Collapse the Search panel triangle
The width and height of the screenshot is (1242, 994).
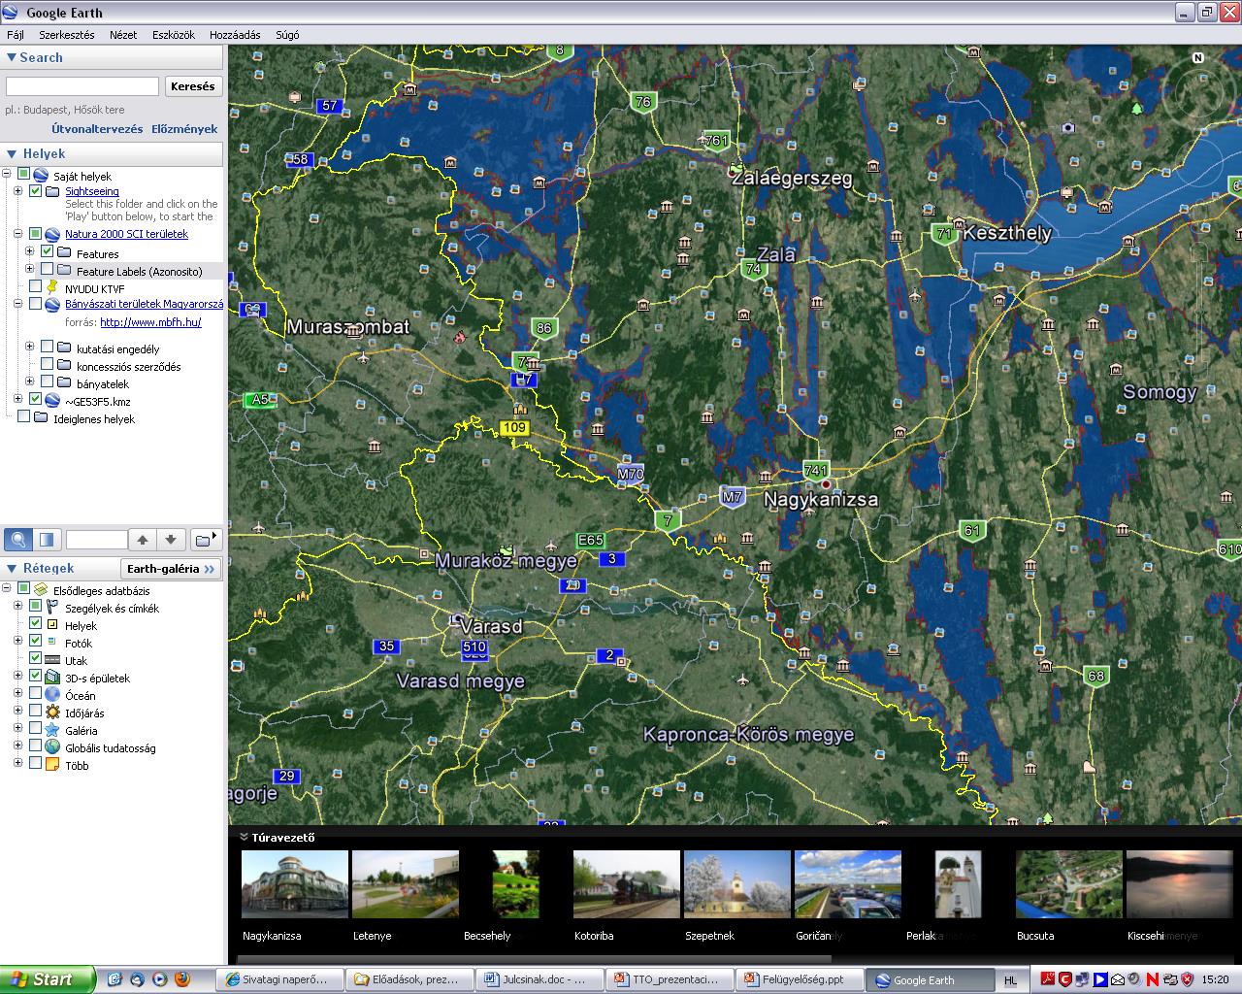[11, 58]
